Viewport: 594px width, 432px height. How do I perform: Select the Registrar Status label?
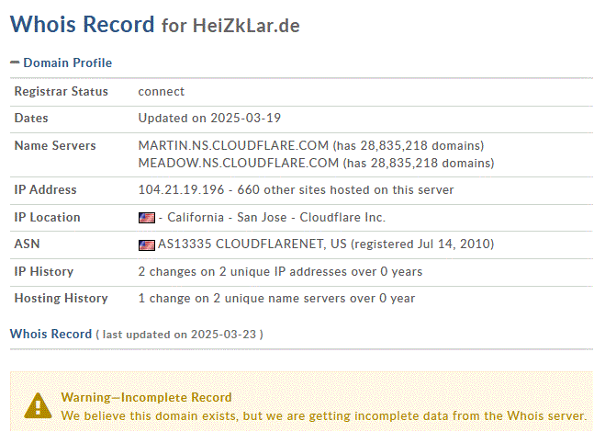click(x=61, y=91)
